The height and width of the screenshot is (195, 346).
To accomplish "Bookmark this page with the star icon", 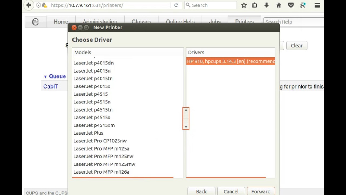I will pos(244,5).
